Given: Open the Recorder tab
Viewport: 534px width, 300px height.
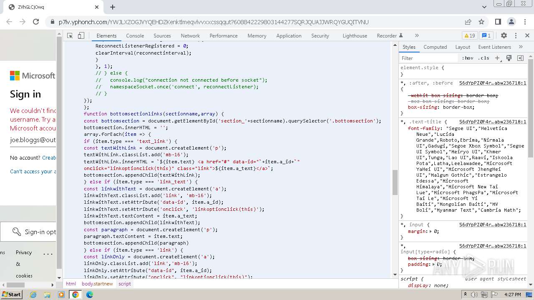Looking at the screenshot, I should (x=390, y=36).
